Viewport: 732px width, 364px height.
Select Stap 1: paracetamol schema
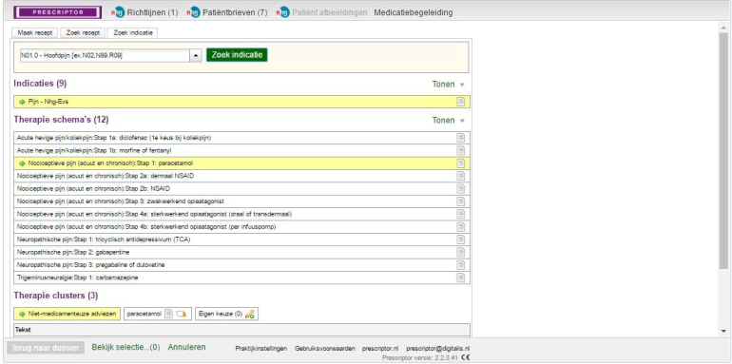tap(241, 163)
